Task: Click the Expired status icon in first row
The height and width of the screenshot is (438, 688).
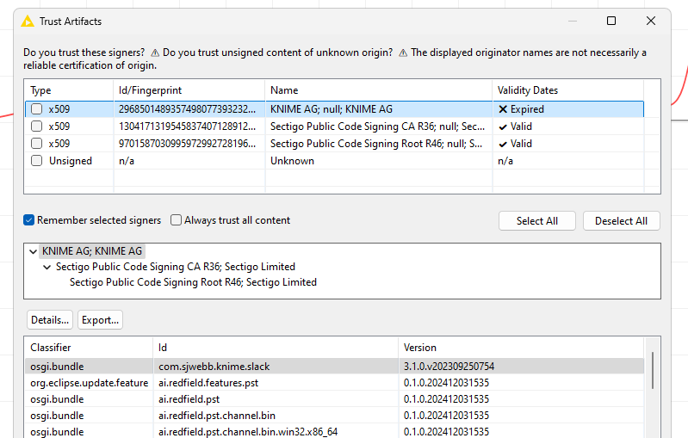Action: [503, 109]
